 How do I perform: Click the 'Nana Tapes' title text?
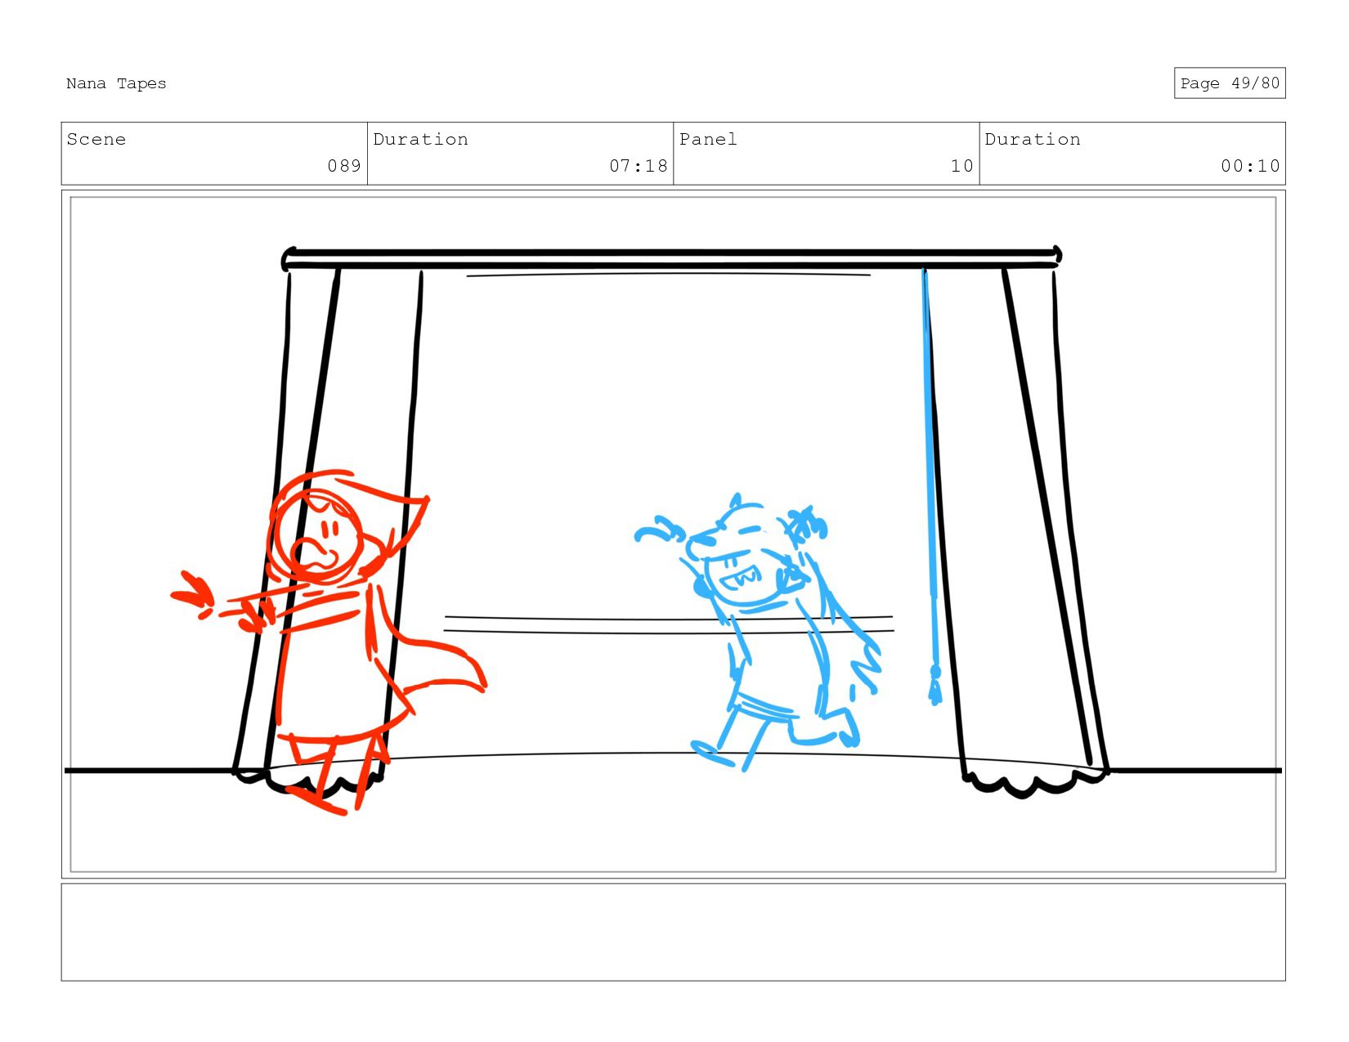116,83
